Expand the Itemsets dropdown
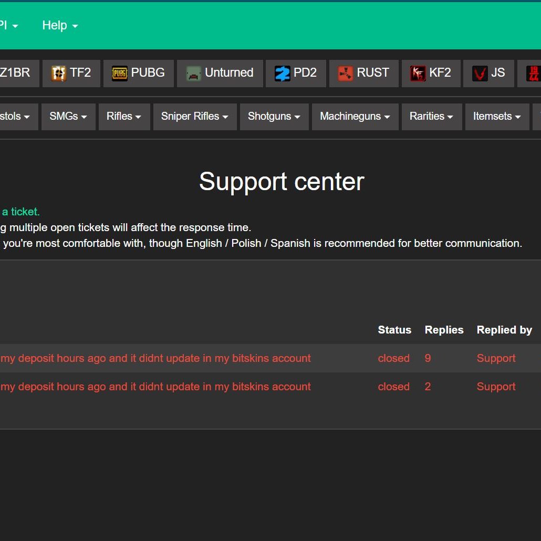 [497, 117]
